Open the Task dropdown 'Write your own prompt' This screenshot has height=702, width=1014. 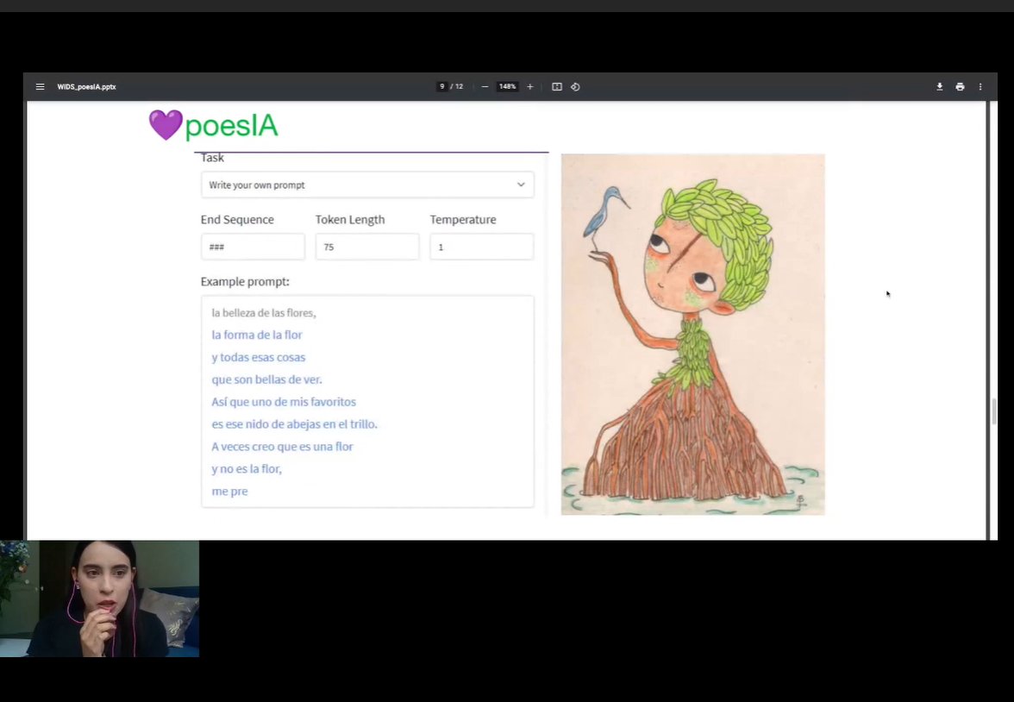tap(367, 185)
